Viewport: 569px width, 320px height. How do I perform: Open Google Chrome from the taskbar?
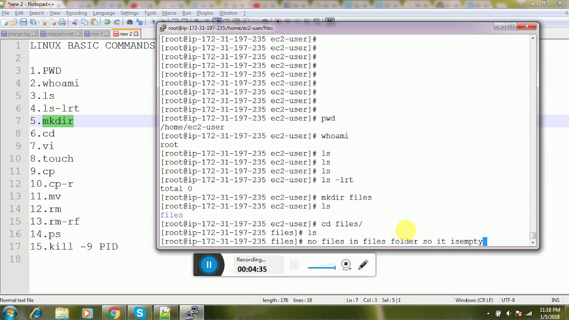114,313
